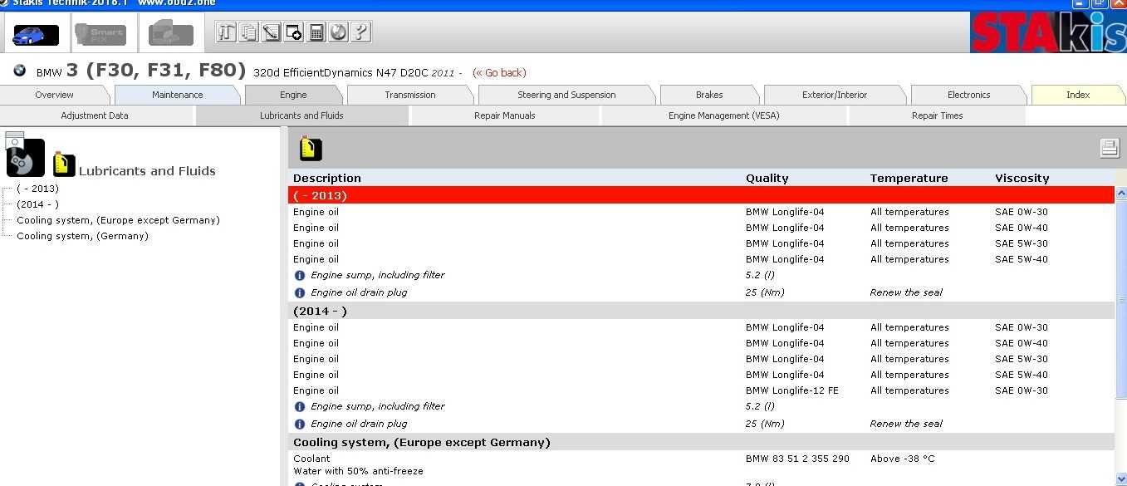Click the Go back link
Screen dimensions: 1127x486
499,73
